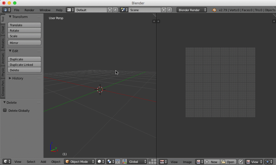Open the Info editor type selector

(7, 10)
